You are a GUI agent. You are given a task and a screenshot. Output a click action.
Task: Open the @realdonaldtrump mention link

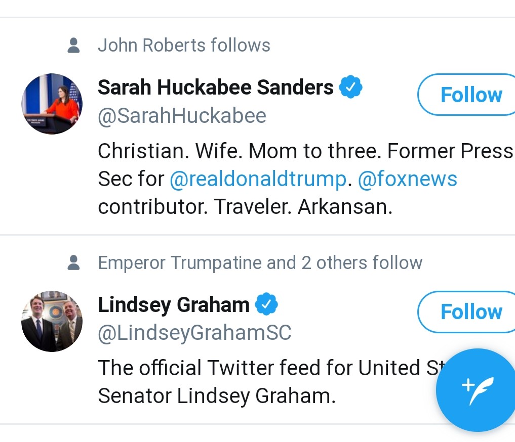(258, 179)
